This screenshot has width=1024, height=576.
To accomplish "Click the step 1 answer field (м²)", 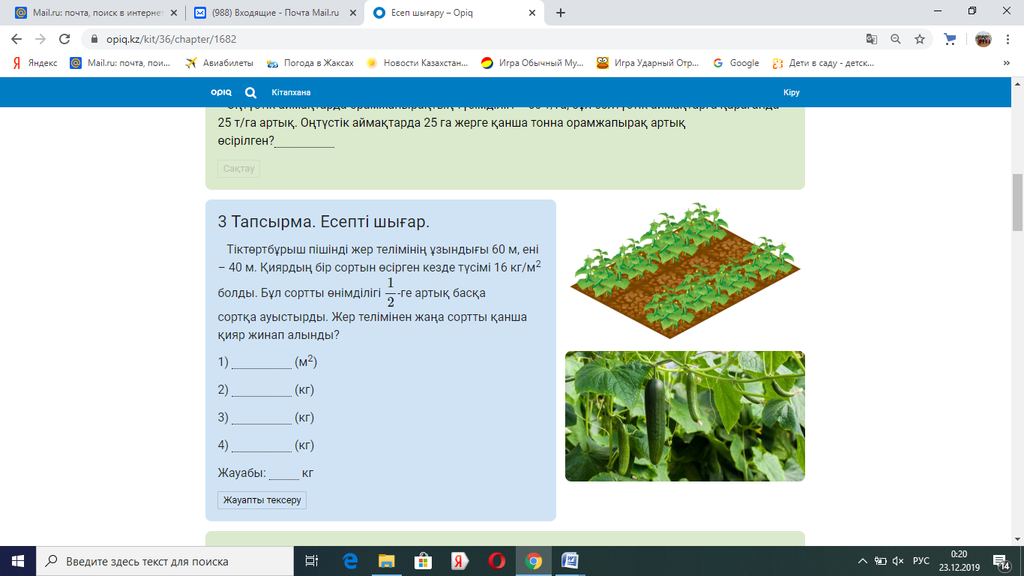I will click(261, 362).
